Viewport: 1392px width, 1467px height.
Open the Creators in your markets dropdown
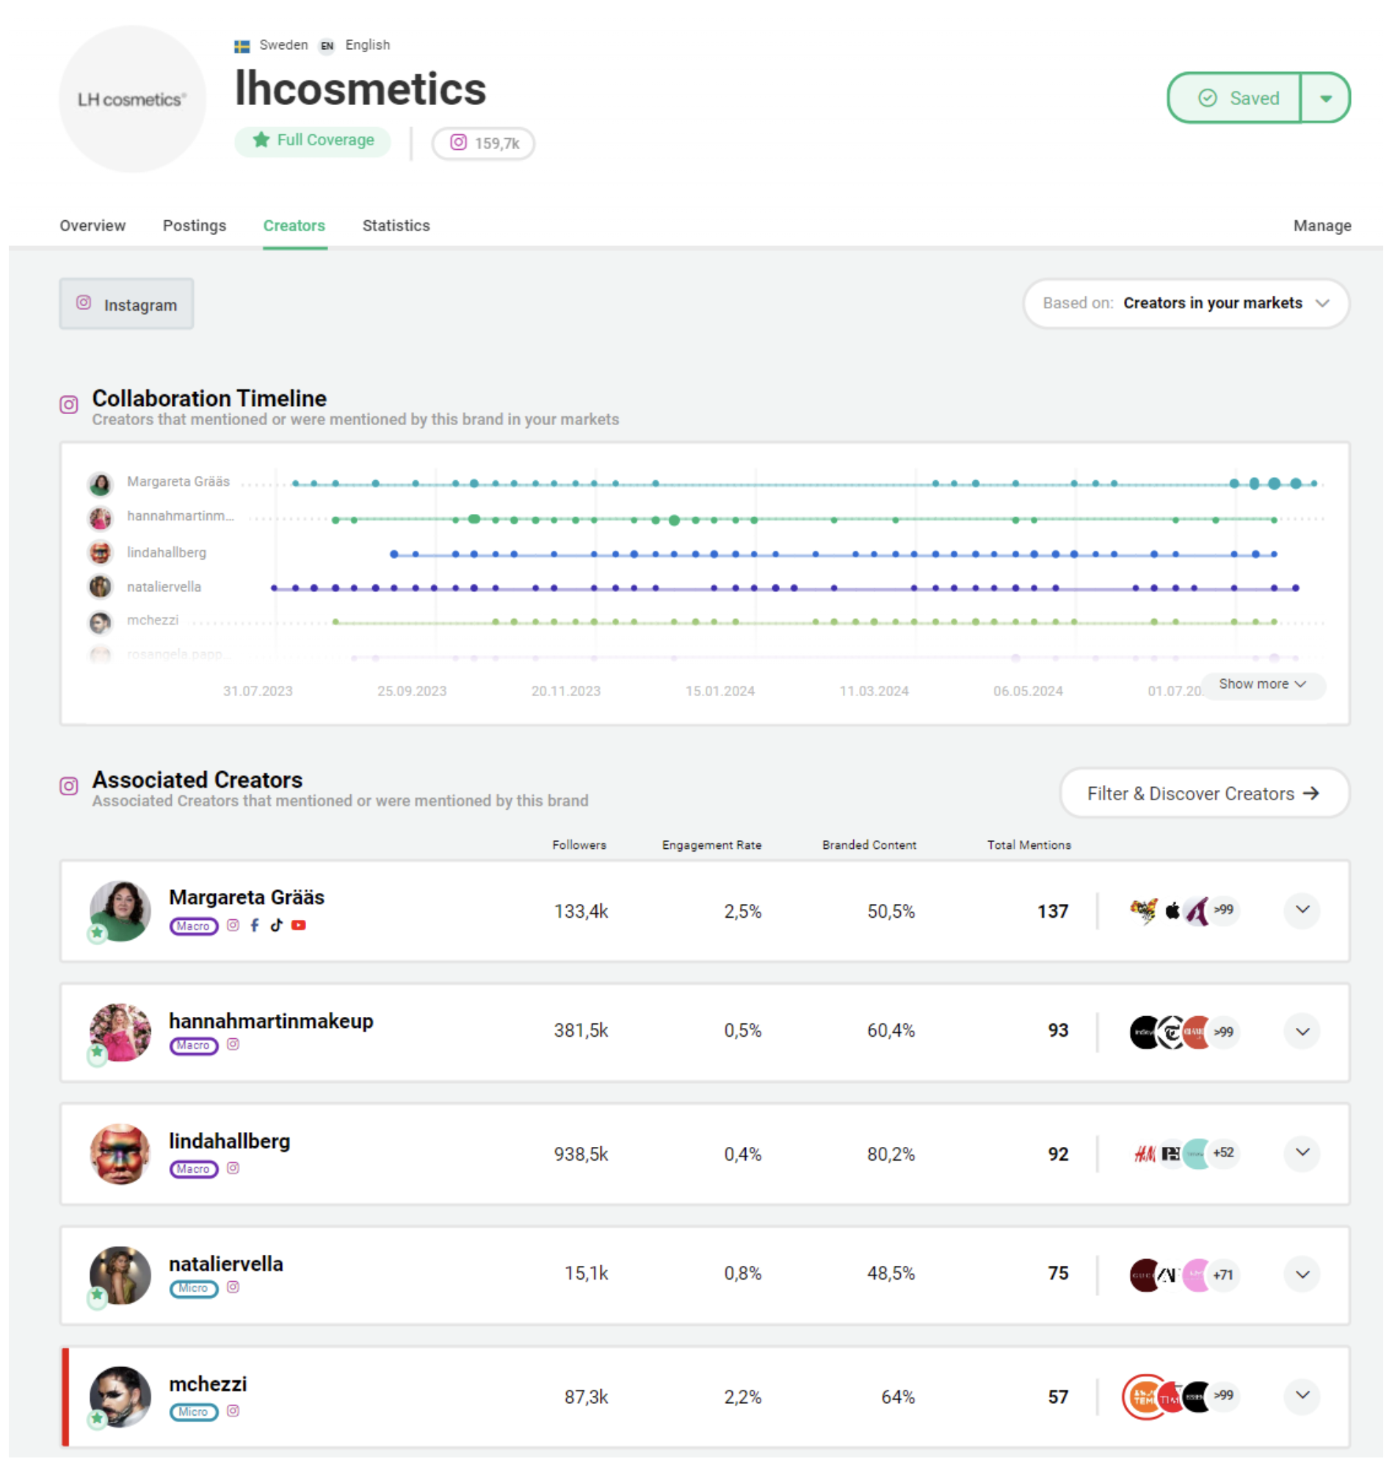point(1186,303)
